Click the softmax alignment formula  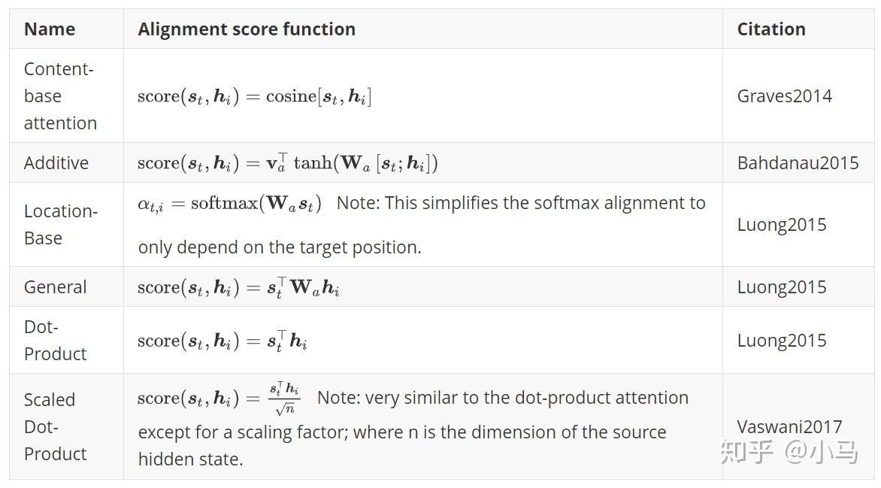pos(229,204)
